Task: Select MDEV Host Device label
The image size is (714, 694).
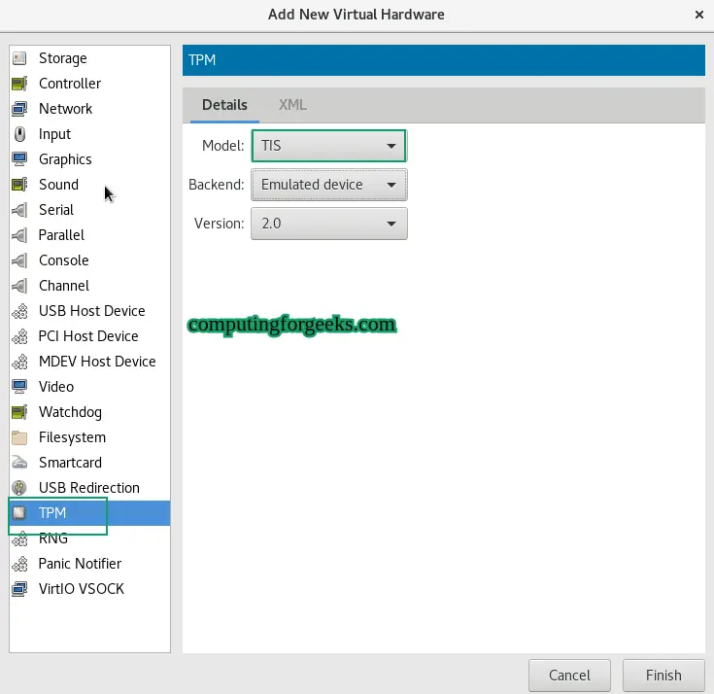Action: pos(97,362)
